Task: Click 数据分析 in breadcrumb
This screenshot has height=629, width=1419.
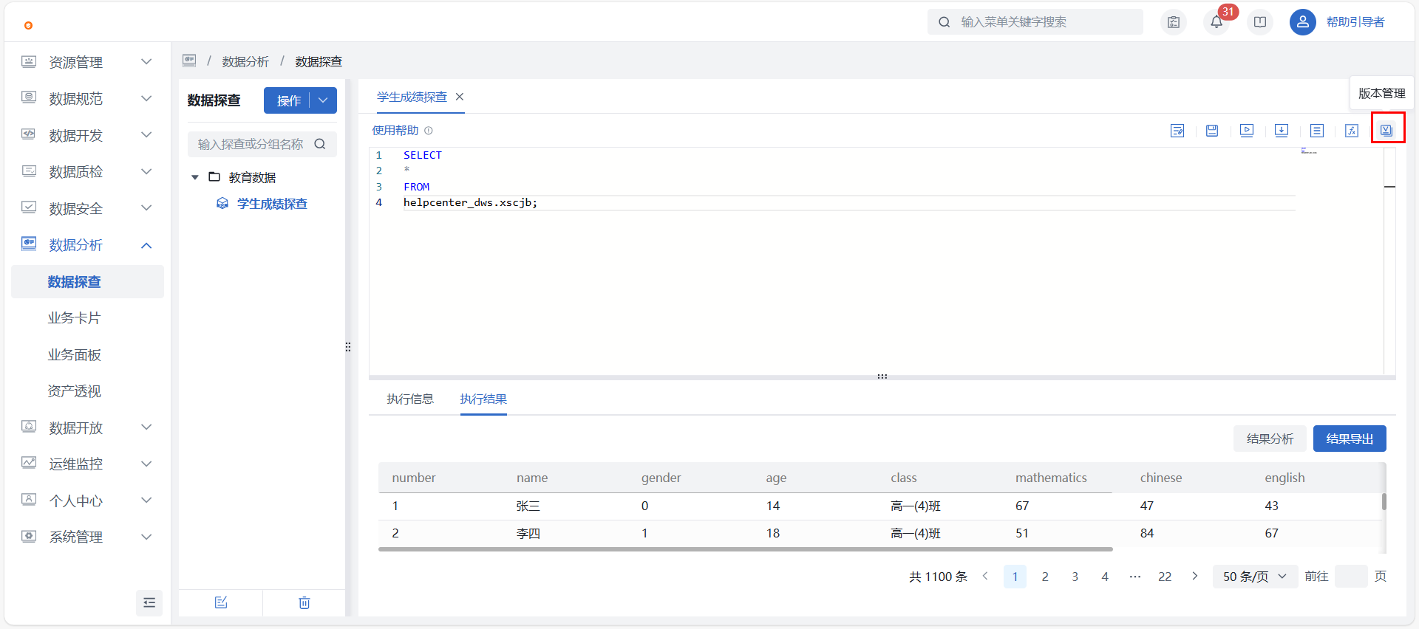Action: coord(245,61)
